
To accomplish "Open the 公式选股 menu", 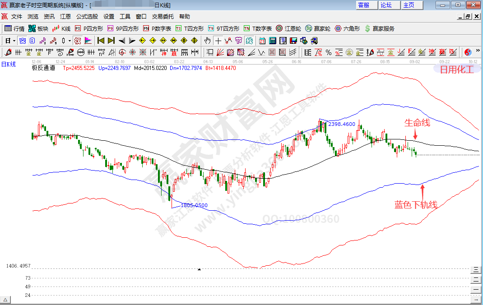I will [87, 16].
